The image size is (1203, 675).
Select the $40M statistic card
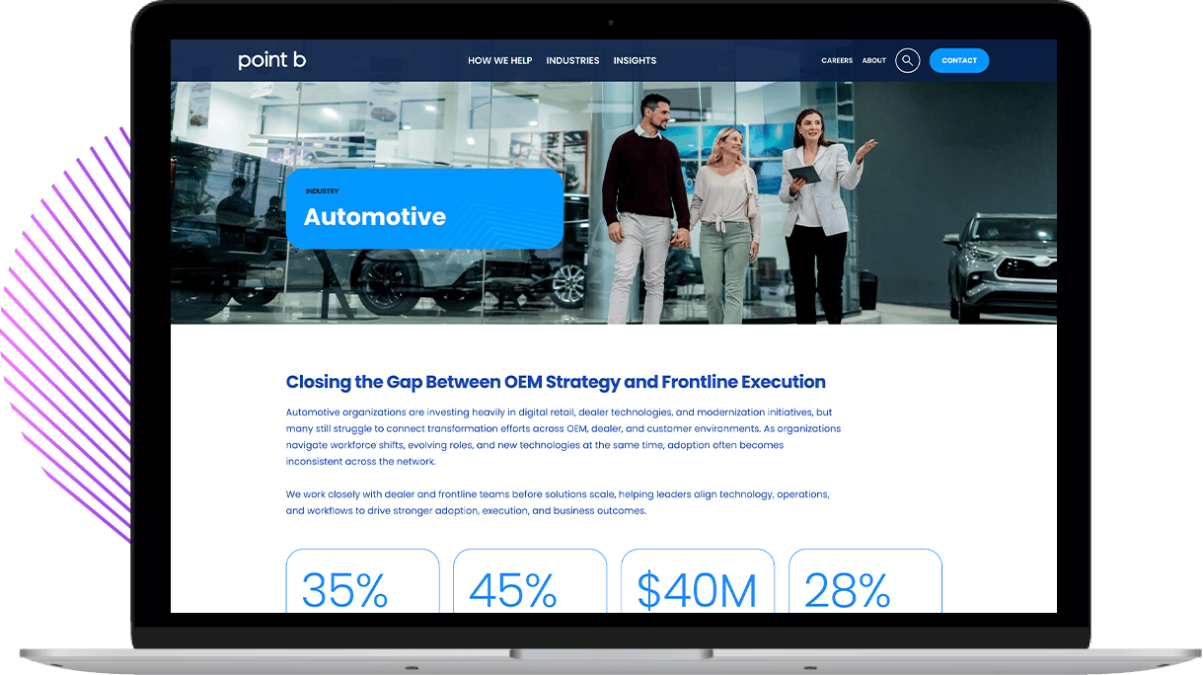698,581
